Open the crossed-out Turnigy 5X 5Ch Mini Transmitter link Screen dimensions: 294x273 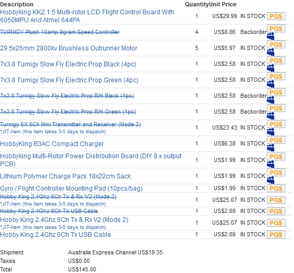[70, 124]
